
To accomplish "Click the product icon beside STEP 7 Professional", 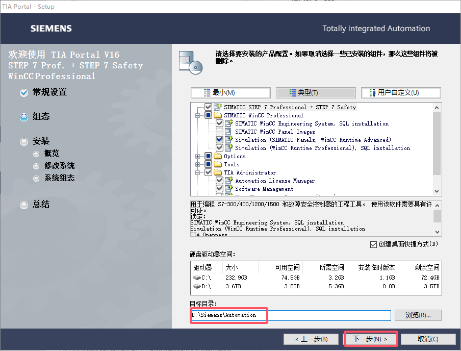I will point(218,107).
